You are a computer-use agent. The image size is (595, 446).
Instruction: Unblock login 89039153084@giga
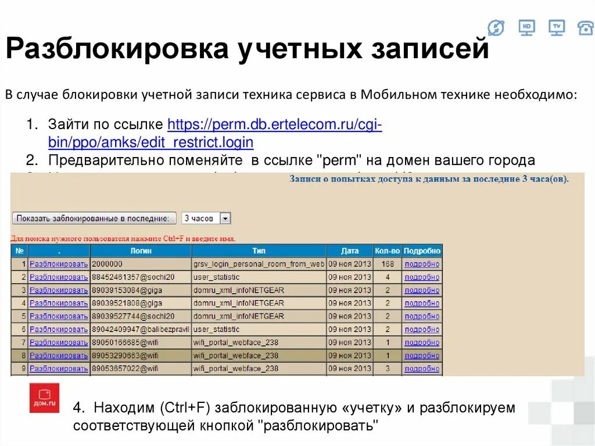click(59, 290)
